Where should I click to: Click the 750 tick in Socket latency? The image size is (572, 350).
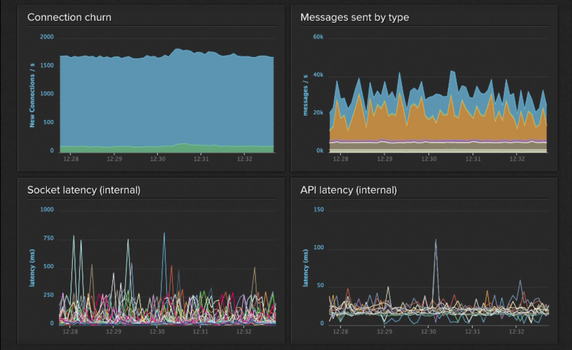click(x=48, y=238)
